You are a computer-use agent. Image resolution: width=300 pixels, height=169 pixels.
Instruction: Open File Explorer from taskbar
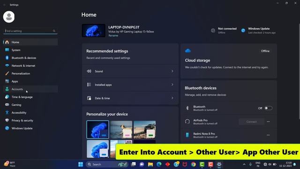150,164
